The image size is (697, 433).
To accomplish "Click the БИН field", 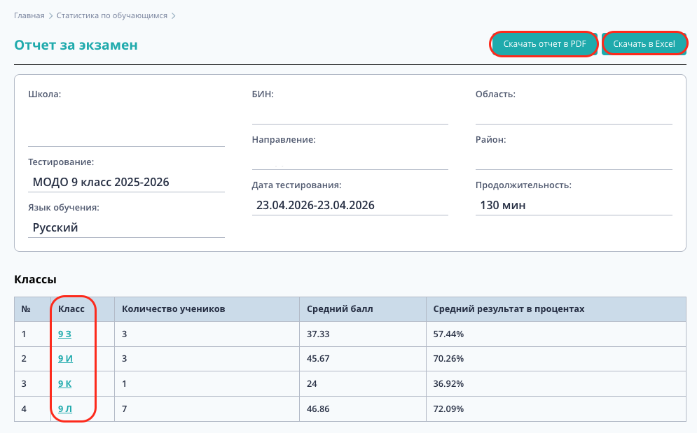I will 350,113.
